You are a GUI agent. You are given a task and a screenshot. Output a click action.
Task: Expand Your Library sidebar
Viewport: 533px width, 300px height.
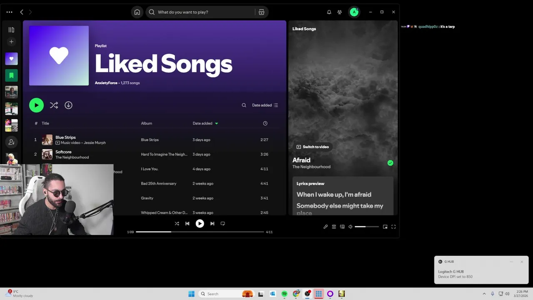pyautogui.click(x=11, y=30)
